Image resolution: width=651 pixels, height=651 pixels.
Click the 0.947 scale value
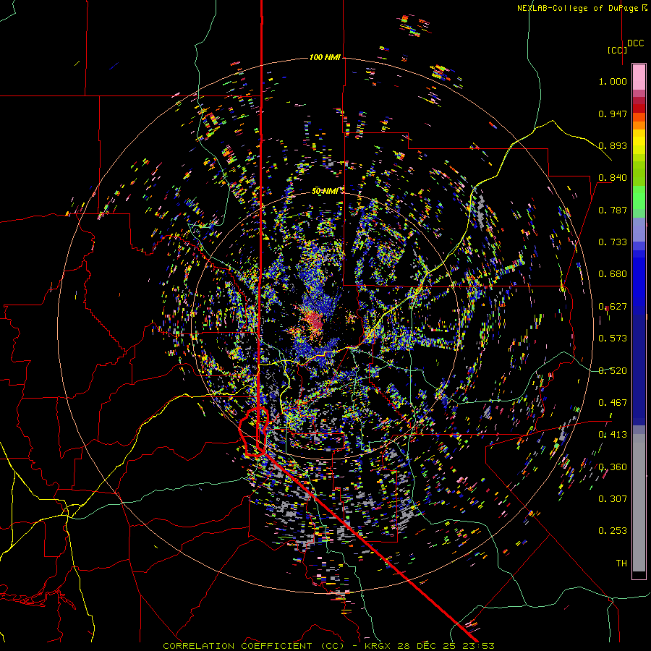(613, 114)
